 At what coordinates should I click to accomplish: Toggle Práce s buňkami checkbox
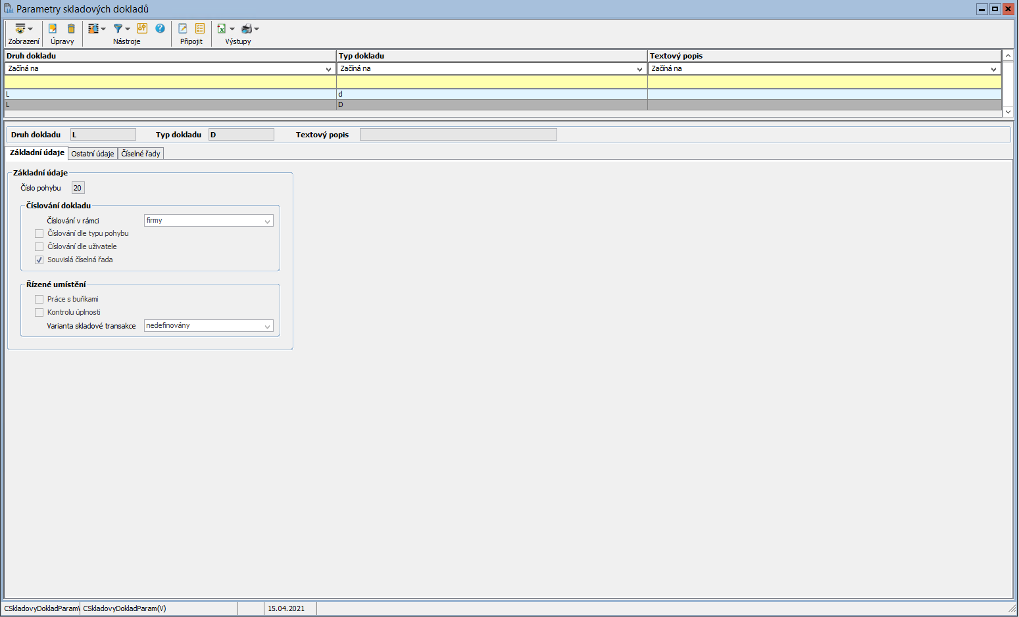click(39, 300)
